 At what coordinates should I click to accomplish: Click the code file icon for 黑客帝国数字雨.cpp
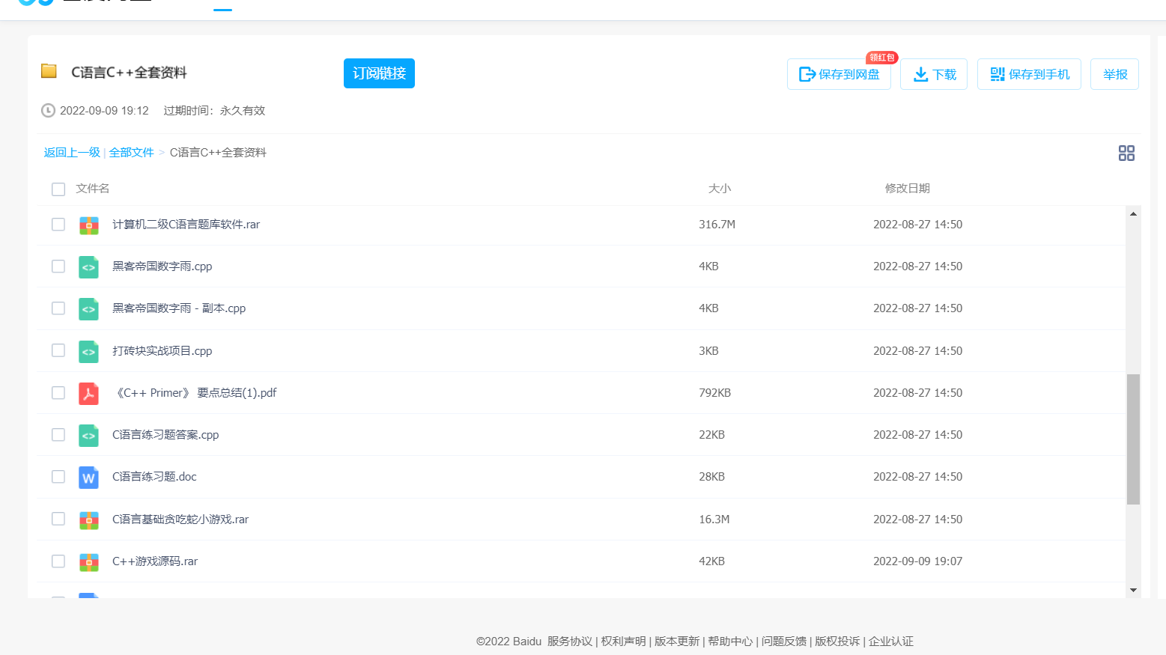click(89, 266)
